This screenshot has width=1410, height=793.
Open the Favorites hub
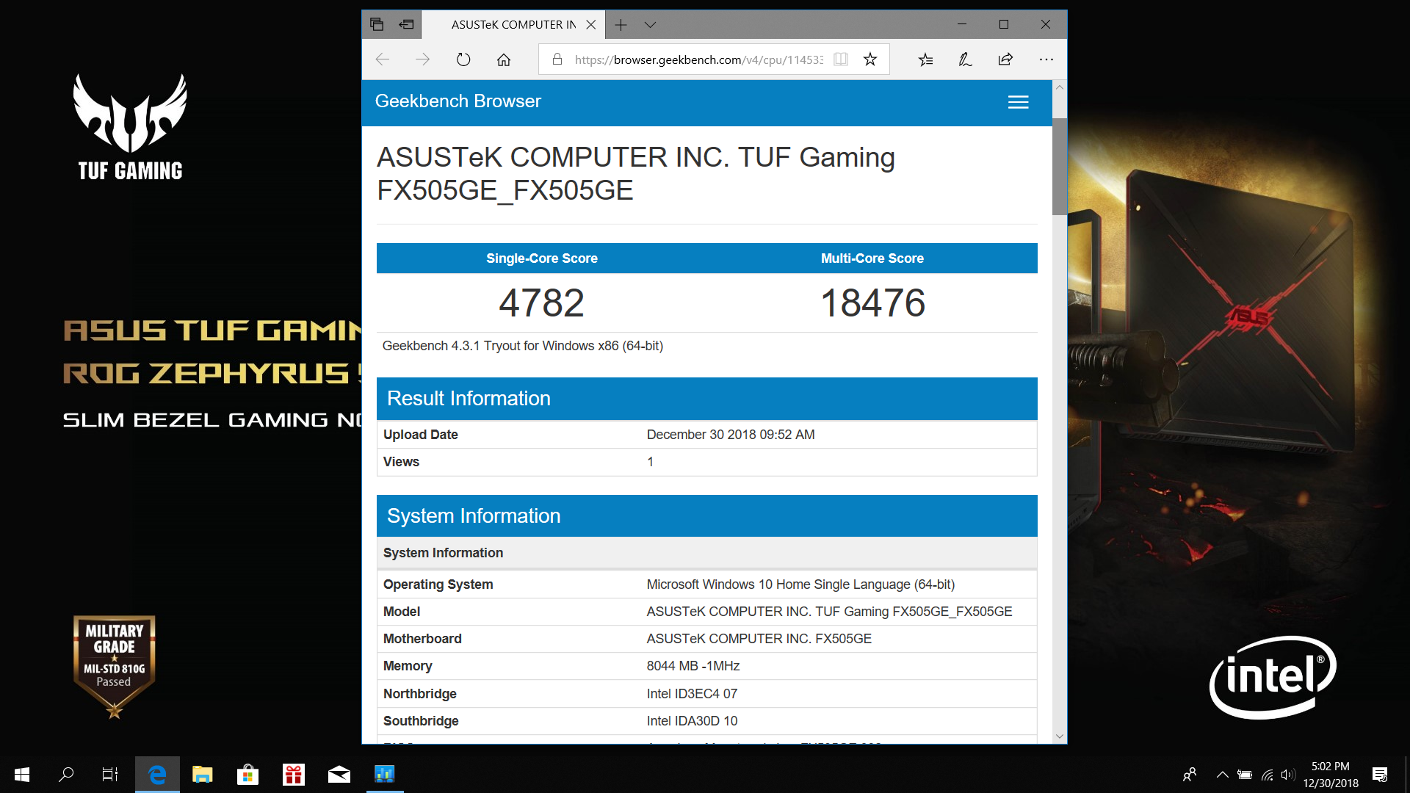coord(925,59)
